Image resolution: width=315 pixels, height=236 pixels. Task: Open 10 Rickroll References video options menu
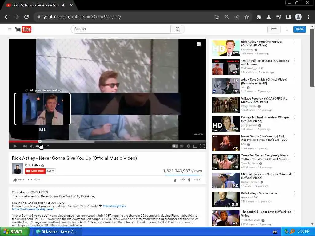tap(295, 61)
